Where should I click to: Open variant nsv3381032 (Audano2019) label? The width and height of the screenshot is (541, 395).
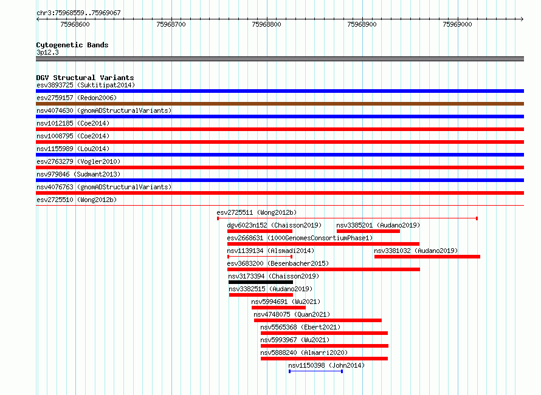coord(416,251)
